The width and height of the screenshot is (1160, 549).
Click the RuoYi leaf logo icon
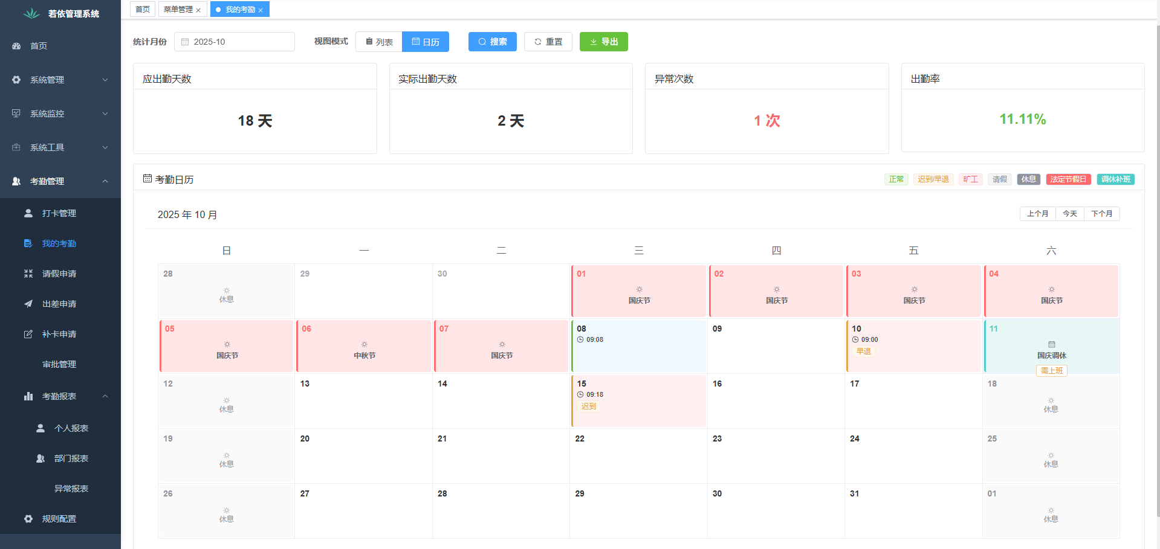click(31, 13)
